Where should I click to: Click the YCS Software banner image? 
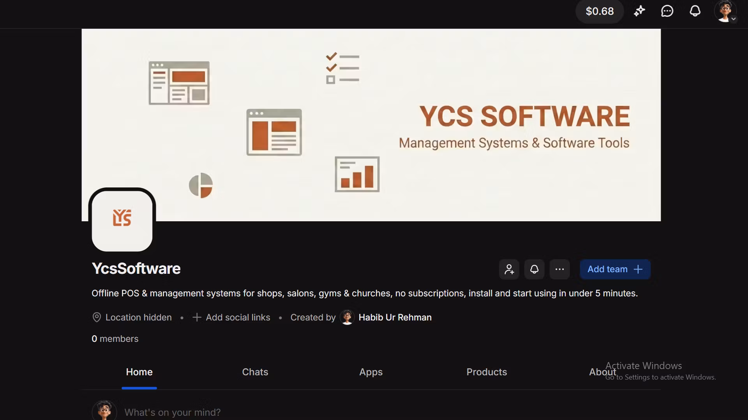pyautogui.click(x=371, y=125)
